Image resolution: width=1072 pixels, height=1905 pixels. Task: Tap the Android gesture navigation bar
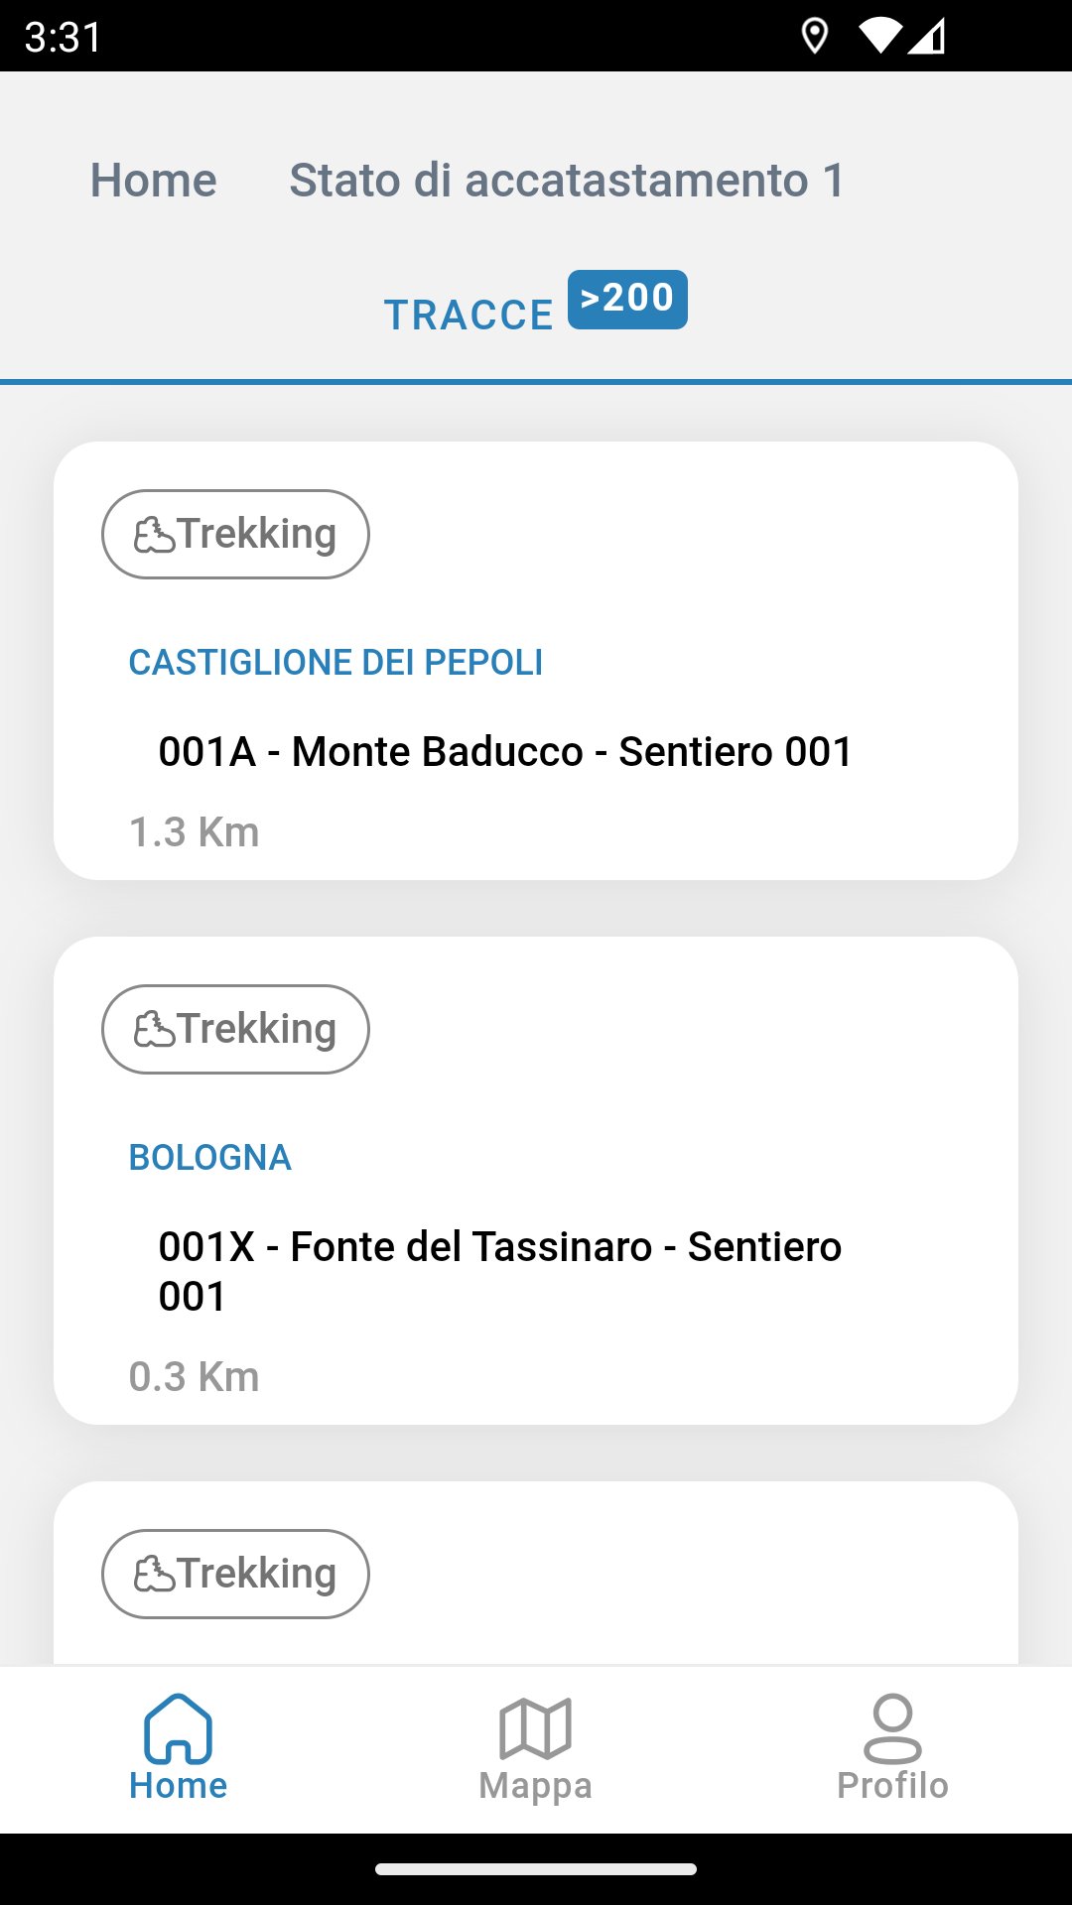click(x=536, y=1869)
